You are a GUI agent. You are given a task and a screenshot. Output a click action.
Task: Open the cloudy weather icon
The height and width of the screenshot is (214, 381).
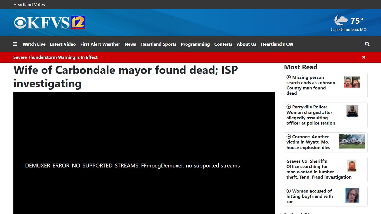point(341,20)
